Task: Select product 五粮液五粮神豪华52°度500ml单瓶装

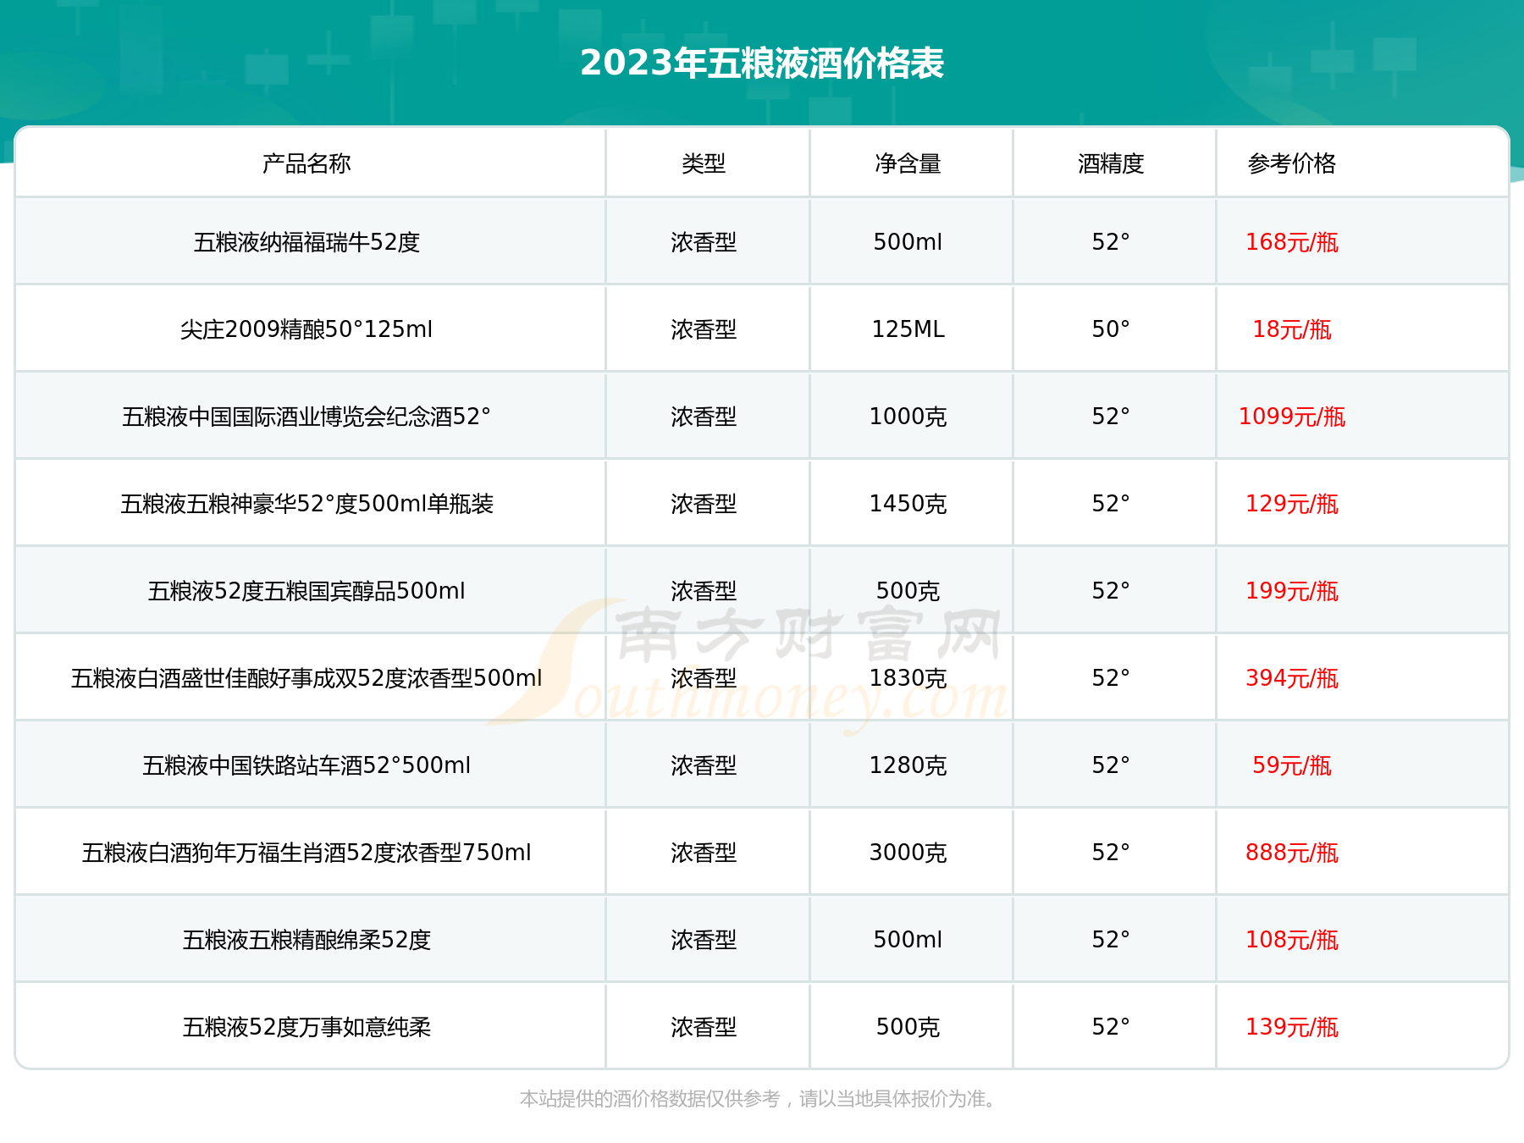Action: [x=306, y=504]
